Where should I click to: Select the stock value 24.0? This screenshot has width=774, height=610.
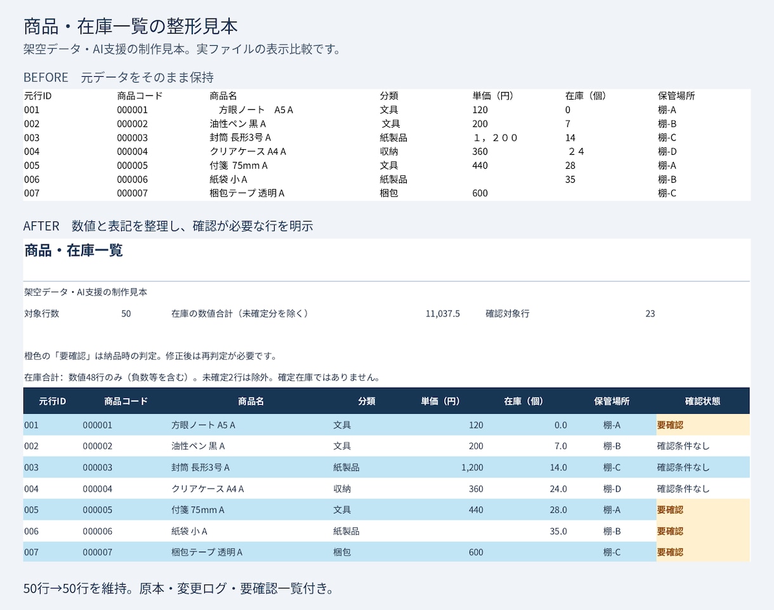click(558, 489)
